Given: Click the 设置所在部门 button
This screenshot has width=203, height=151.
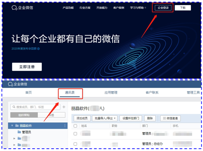Looking at the screenshot, I should pos(131,118).
